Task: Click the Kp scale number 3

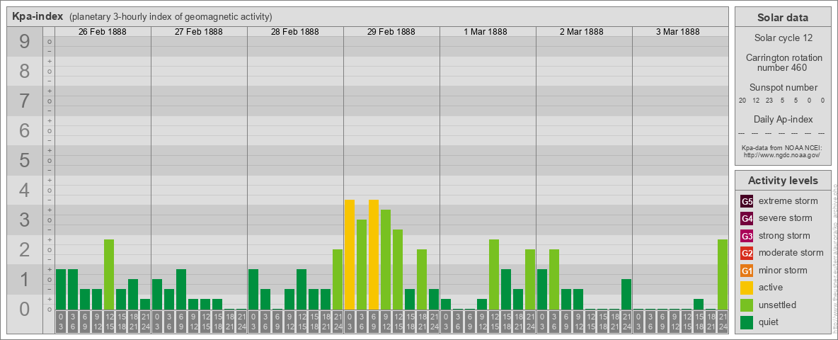Action: coord(25,220)
